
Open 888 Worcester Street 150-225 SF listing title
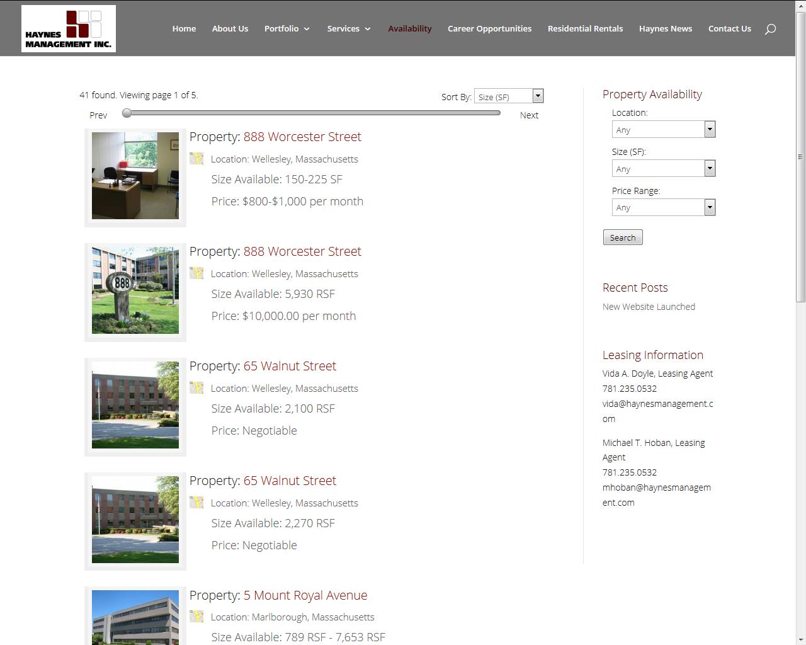pyautogui.click(x=302, y=137)
